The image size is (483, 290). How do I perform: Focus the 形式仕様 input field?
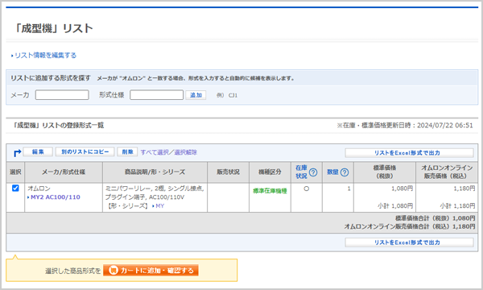[156, 95]
